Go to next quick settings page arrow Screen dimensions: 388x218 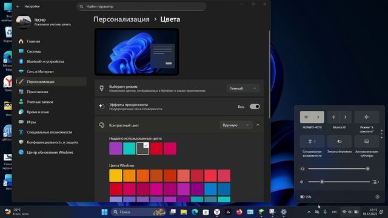tap(381, 137)
